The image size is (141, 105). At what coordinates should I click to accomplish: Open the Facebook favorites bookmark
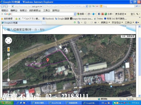pos(48,19)
